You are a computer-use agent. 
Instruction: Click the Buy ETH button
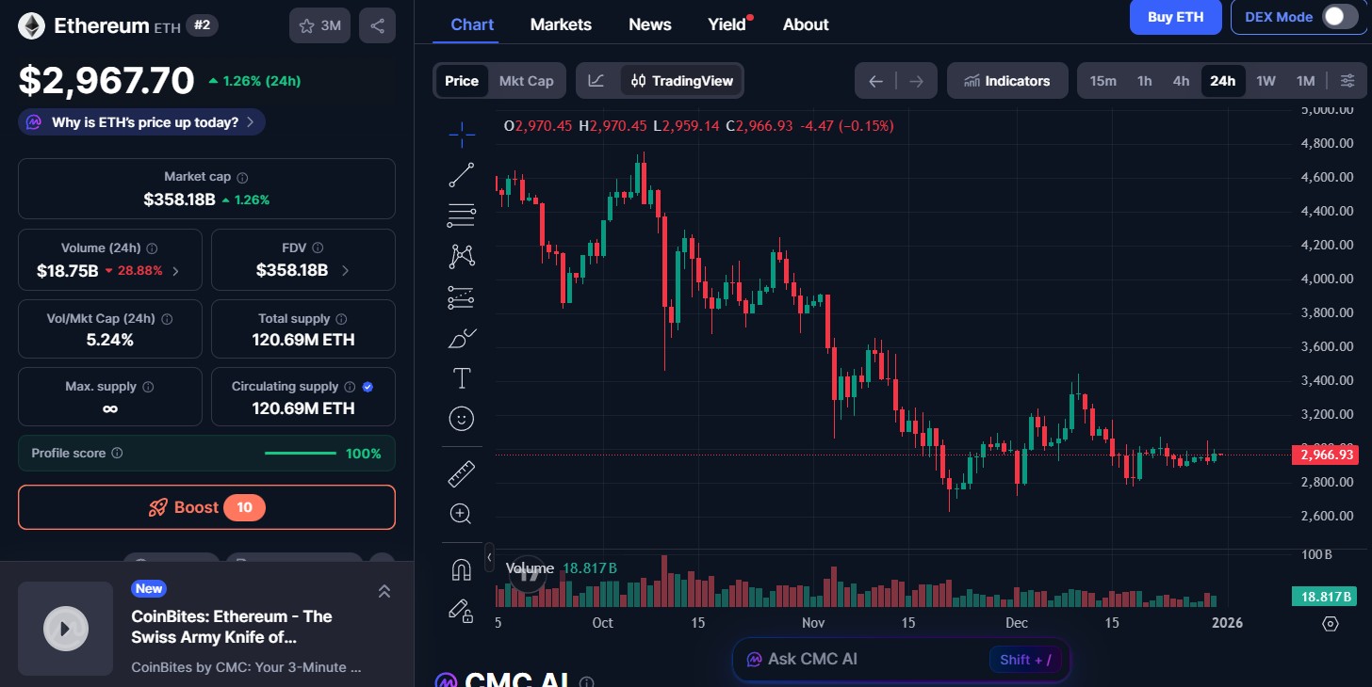[1175, 17]
